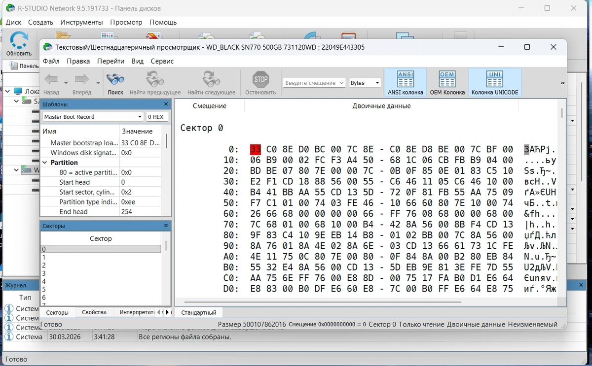Toggle the OEM Колонка view
592x366 pixels.
click(x=447, y=83)
